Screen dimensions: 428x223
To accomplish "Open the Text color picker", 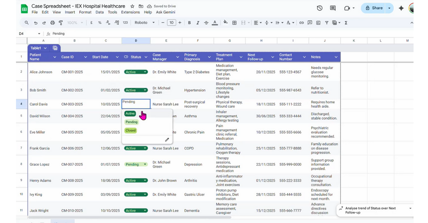I will (x=214, y=22).
